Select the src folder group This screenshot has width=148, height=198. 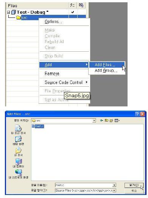24,17
